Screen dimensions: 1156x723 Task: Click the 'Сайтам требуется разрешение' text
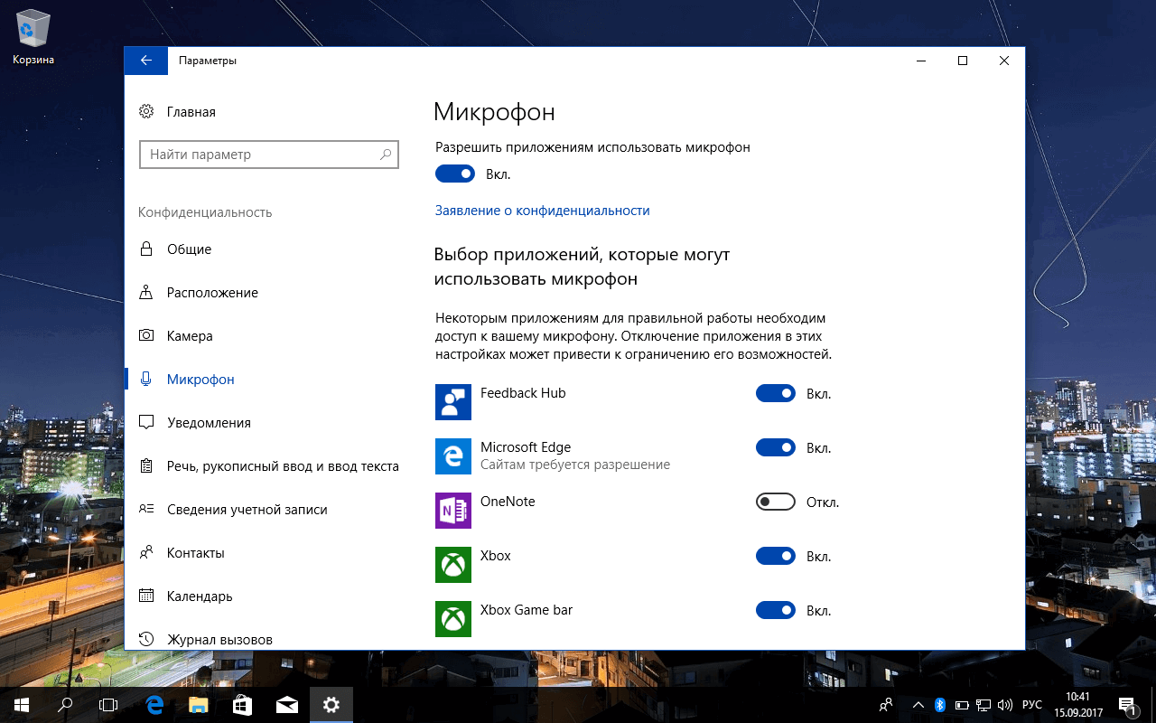click(x=575, y=465)
